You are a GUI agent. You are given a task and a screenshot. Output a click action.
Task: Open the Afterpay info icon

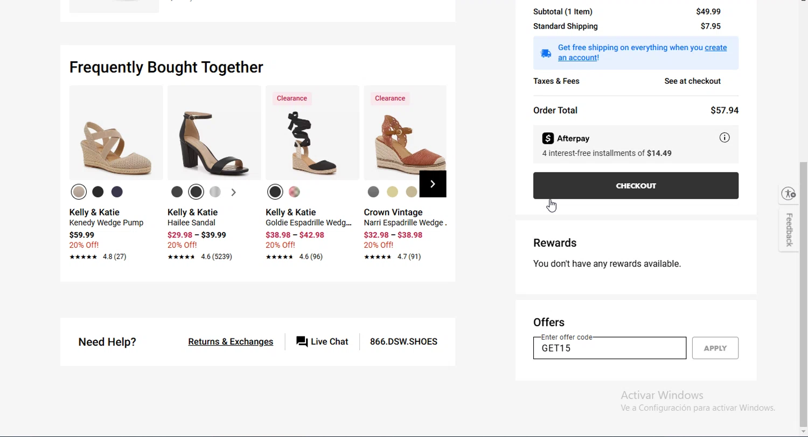pos(725,138)
